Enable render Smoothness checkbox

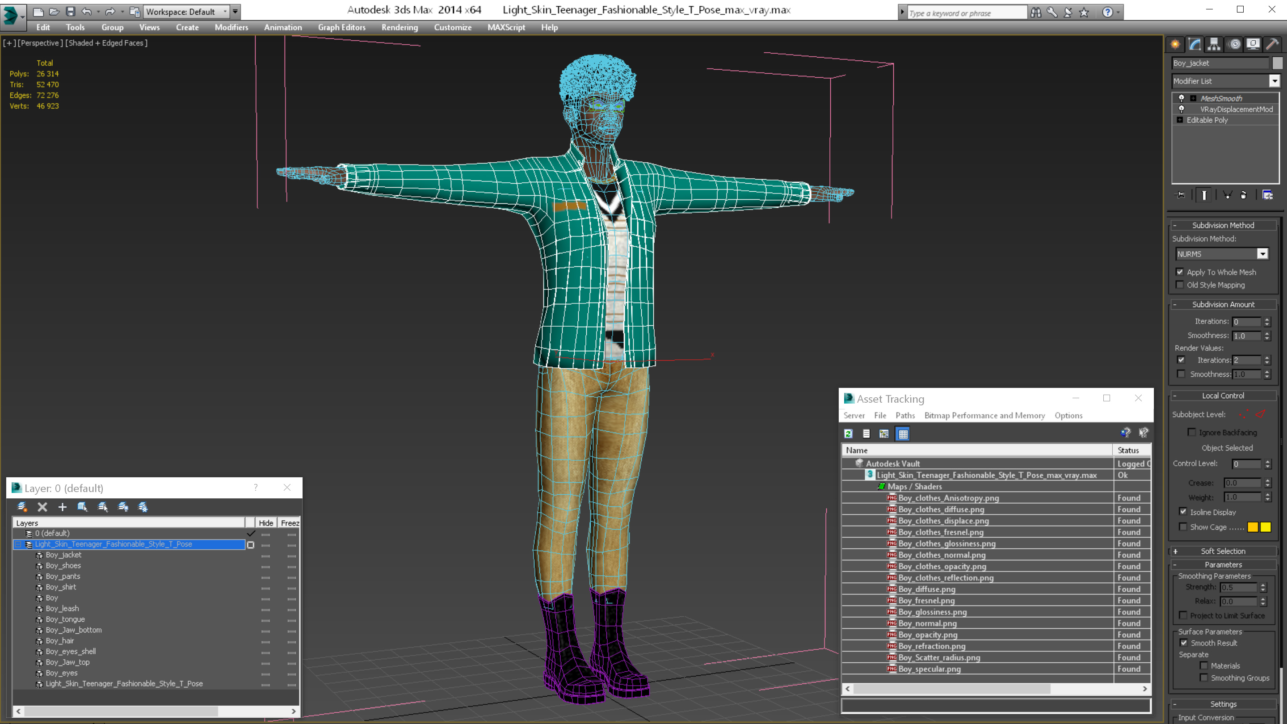(1181, 374)
